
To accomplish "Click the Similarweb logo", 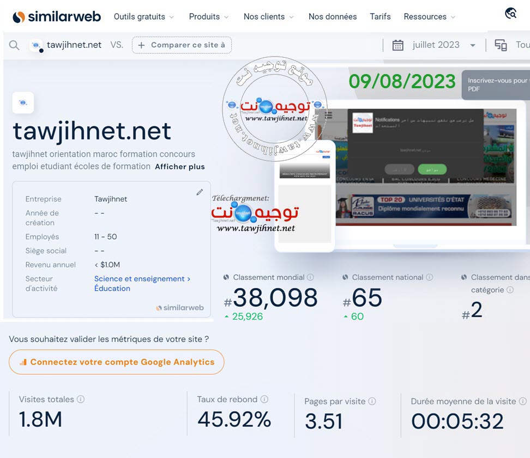I will point(57,16).
